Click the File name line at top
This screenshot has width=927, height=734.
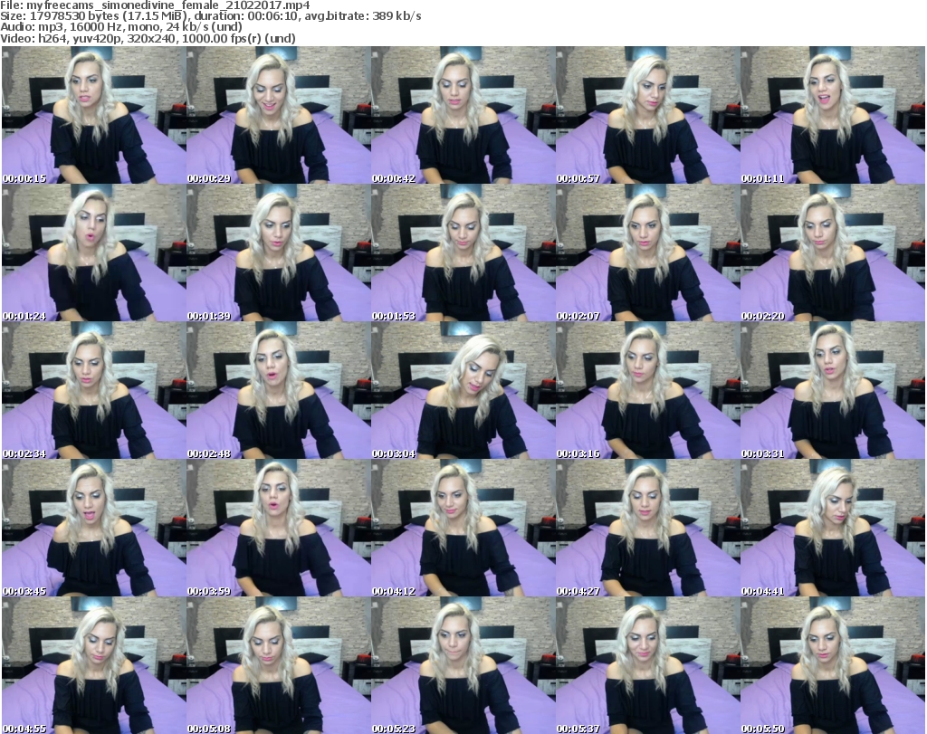coord(155,5)
